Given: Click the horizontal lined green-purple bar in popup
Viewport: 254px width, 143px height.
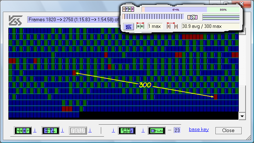Looking at the screenshot, I should click(x=221, y=17).
